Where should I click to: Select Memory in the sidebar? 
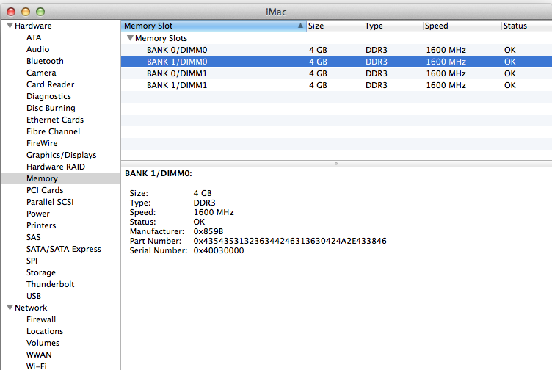click(x=42, y=178)
